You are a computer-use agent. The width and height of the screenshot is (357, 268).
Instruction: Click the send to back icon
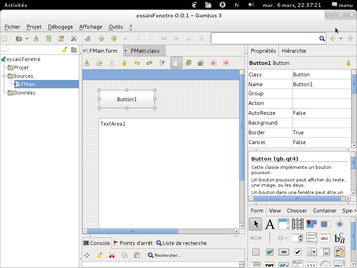(x=200, y=63)
